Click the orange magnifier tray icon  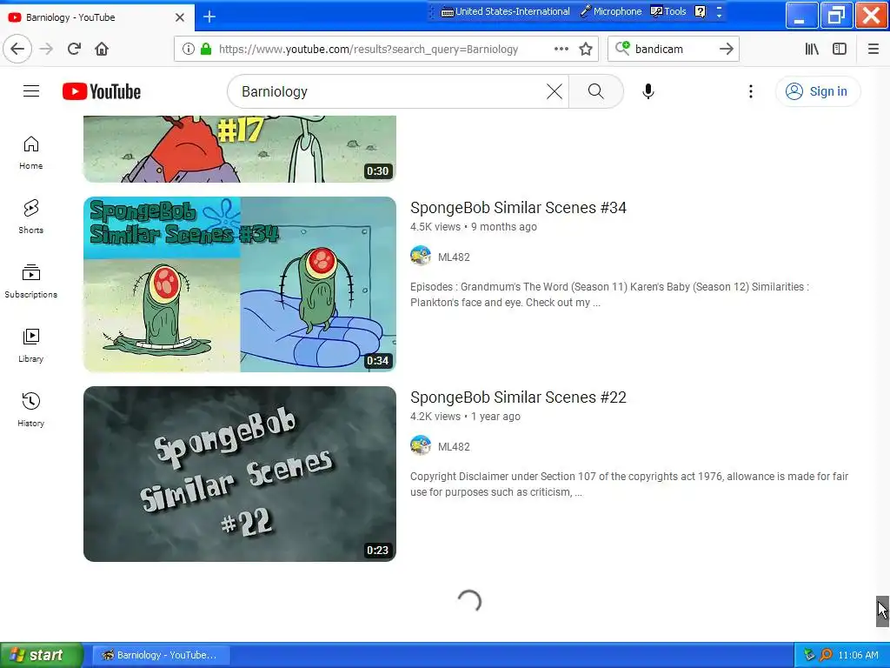(x=827, y=655)
